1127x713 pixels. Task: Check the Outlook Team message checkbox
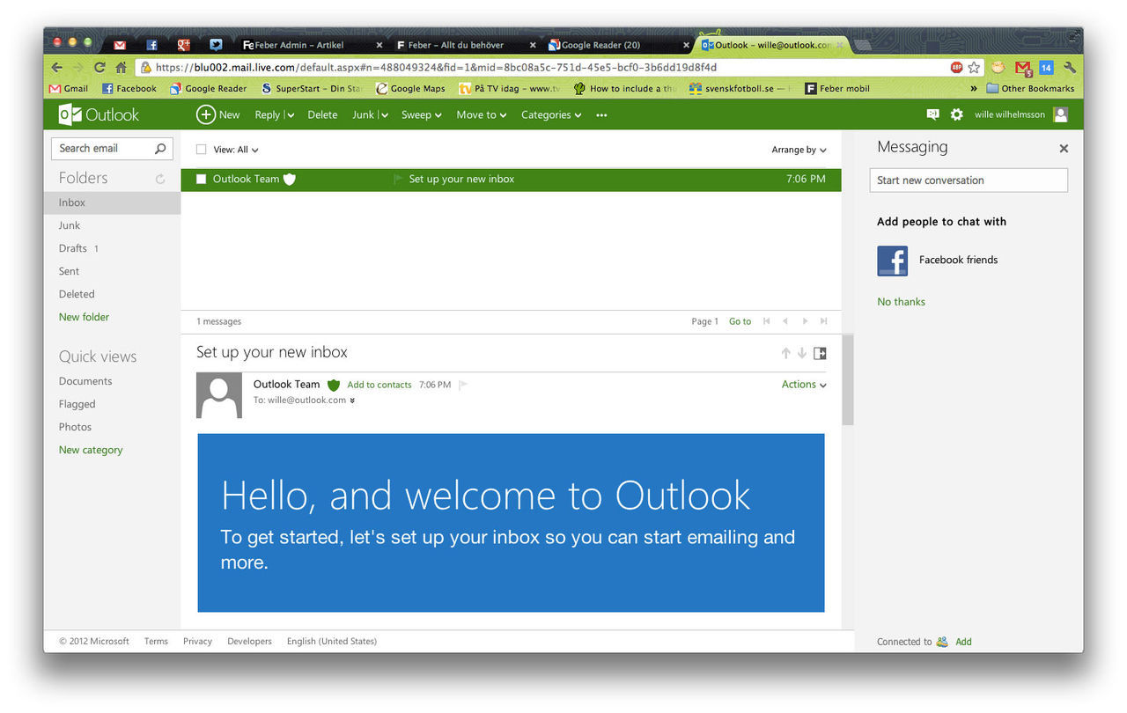click(202, 179)
